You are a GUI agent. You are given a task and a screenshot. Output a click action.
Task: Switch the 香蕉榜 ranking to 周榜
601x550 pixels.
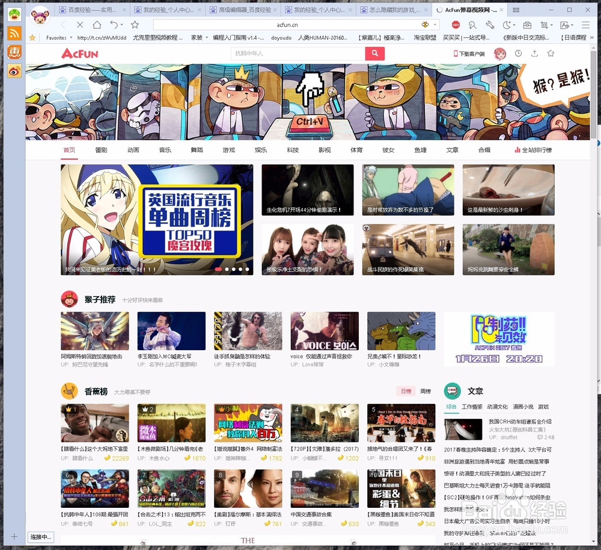click(426, 391)
